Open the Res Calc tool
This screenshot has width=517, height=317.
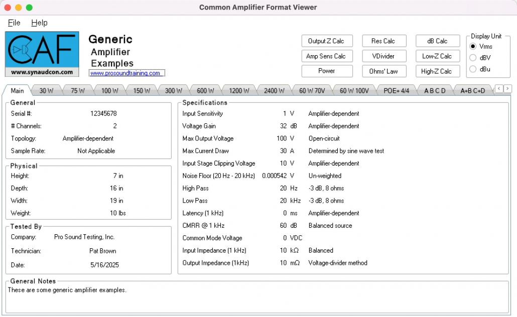pos(384,41)
